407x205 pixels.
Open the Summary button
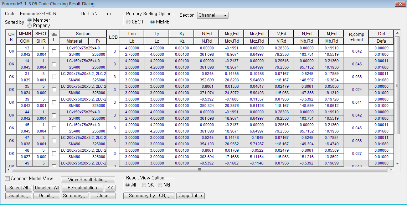click(x=75, y=196)
